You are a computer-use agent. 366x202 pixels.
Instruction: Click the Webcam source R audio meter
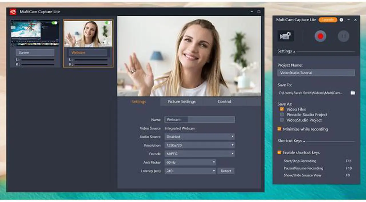91,65
